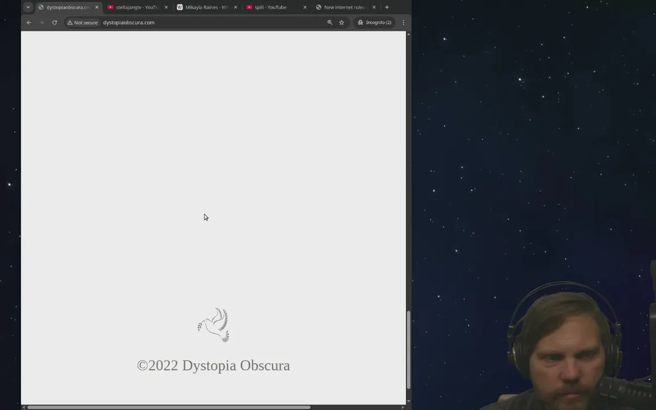Open the tab search dropdown arrow
The height and width of the screenshot is (410, 656).
click(27, 7)
